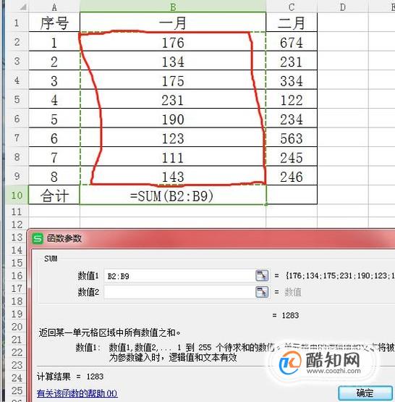The height and width of the screenshot is (402, 395).
Task: Select column A header
Action: point(54,7)
